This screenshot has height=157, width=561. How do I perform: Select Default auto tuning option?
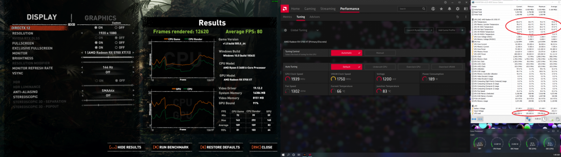[347, 67]
